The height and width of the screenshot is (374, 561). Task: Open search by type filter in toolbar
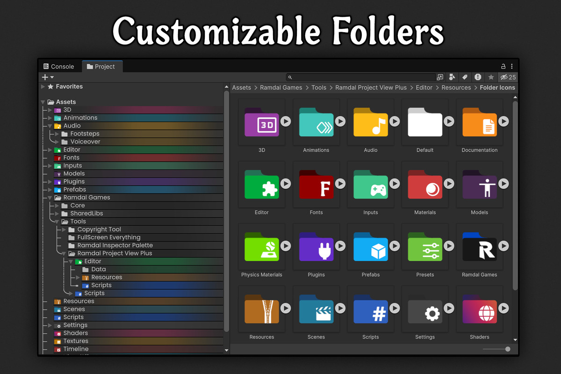click(x=452, y=77)
